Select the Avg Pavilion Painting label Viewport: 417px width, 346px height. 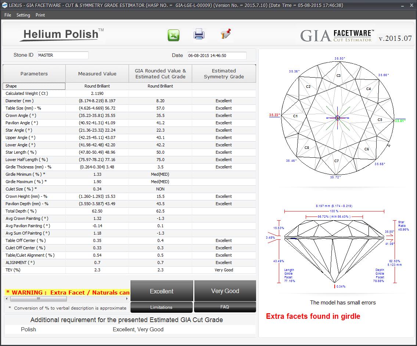28,226
